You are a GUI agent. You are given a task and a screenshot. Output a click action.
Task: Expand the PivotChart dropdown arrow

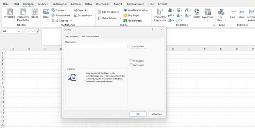click(x=207, y=20)
